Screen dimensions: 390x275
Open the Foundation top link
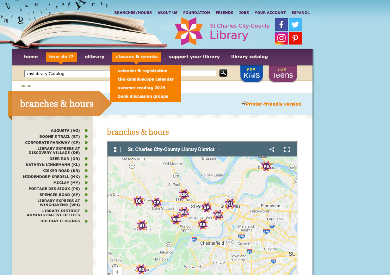[196, 13]
